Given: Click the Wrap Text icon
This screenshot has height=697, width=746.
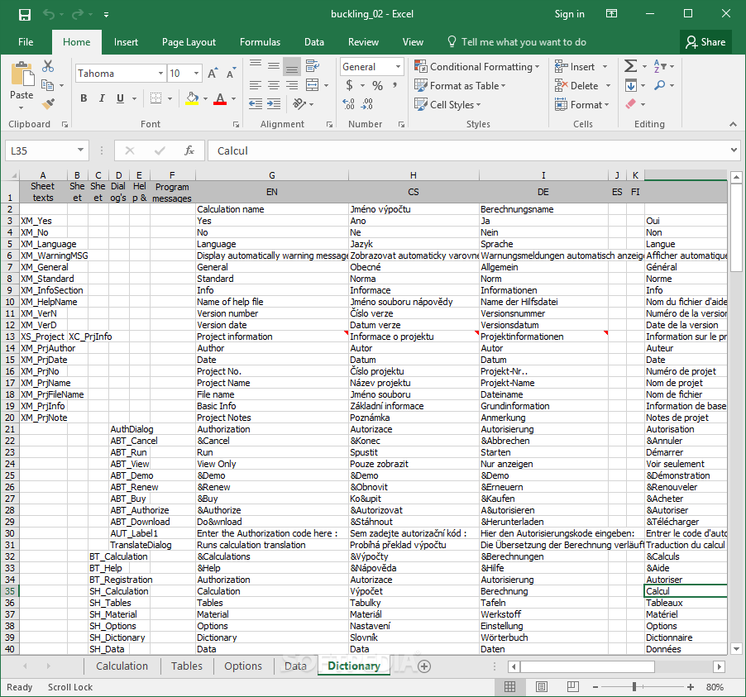Looking at the screenshot, I should click(x=313, y=66).
